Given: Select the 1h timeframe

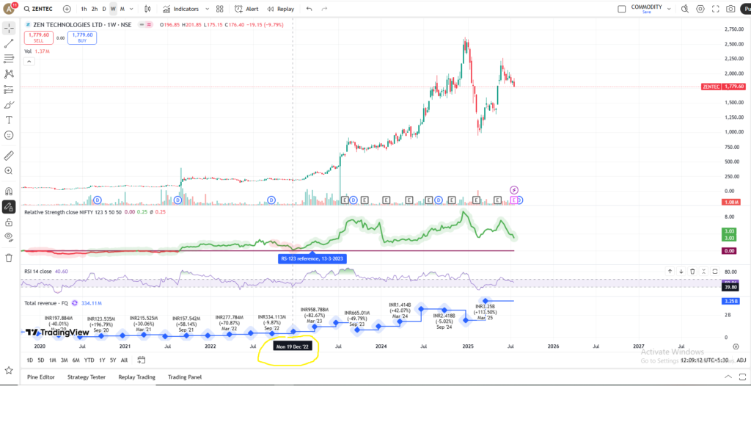Looking at the screenshot, I should [x=84, y=9].
